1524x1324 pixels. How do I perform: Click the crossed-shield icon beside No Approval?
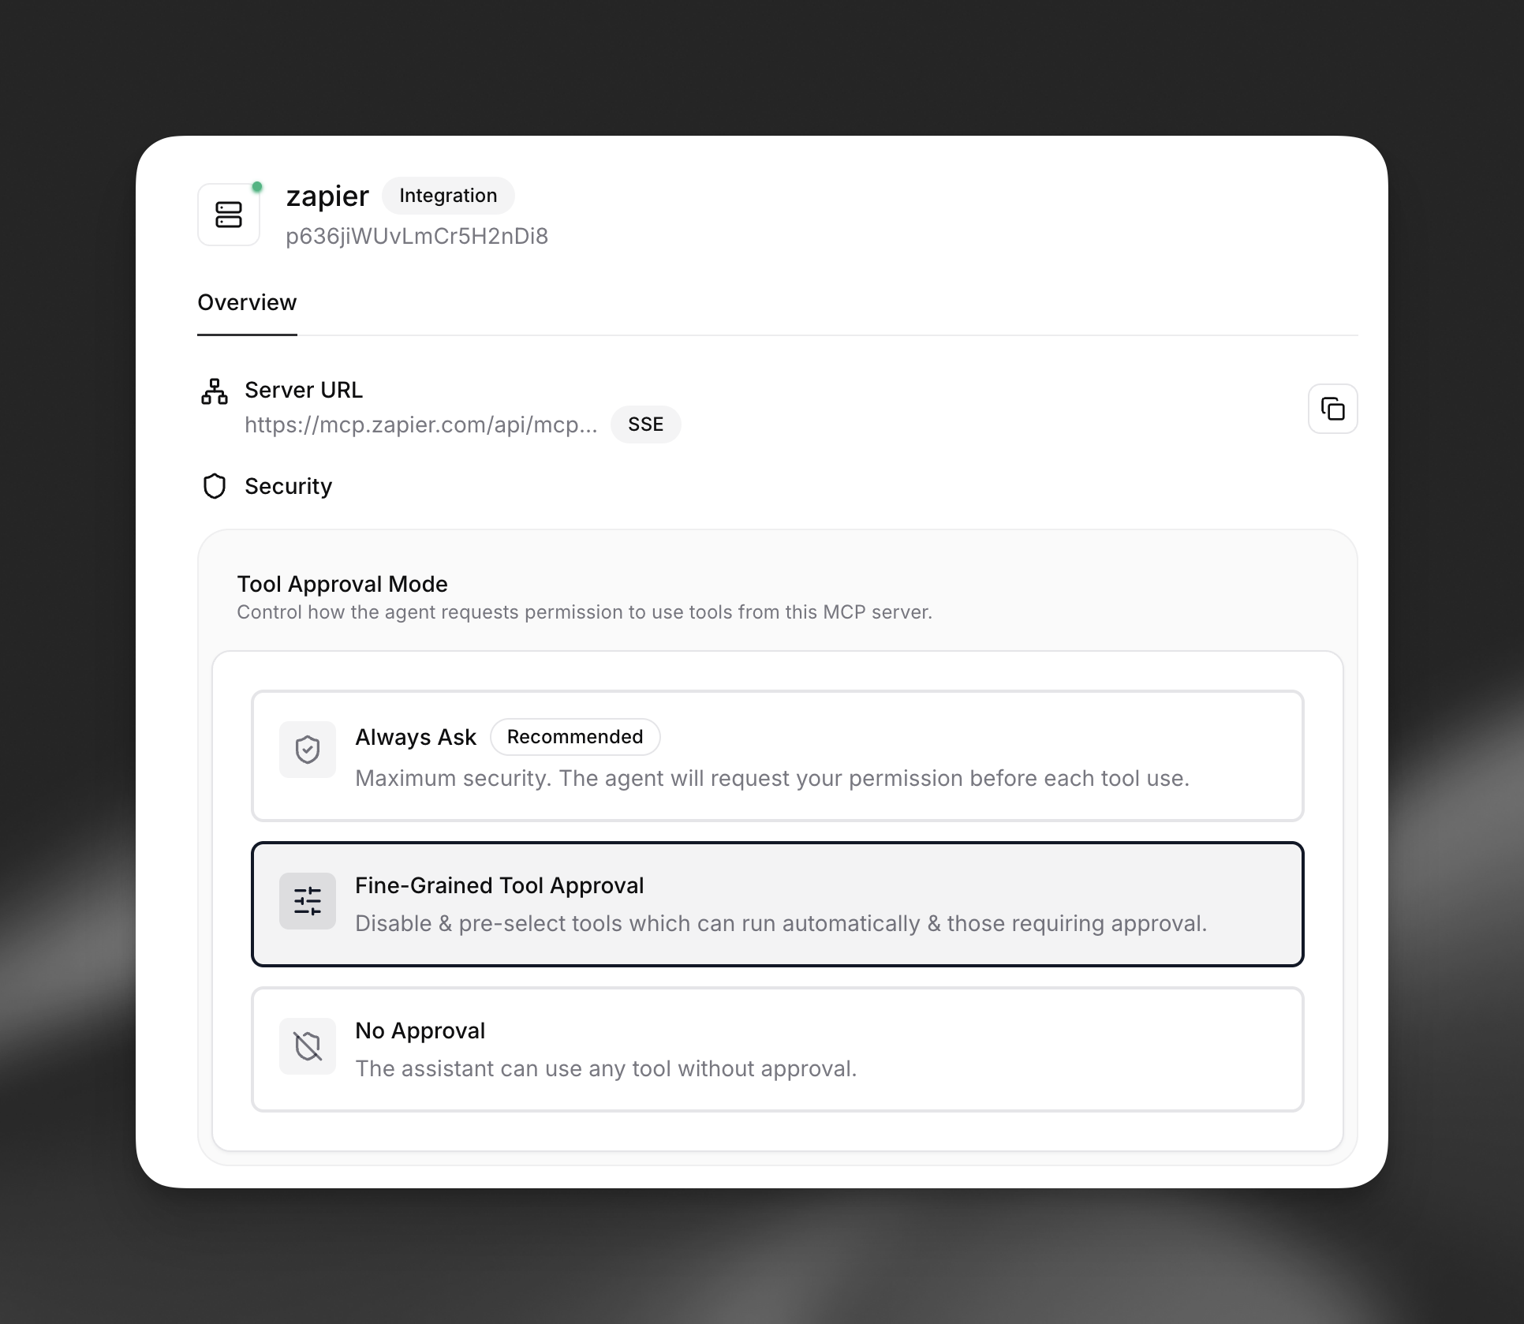pos(308,1046)
